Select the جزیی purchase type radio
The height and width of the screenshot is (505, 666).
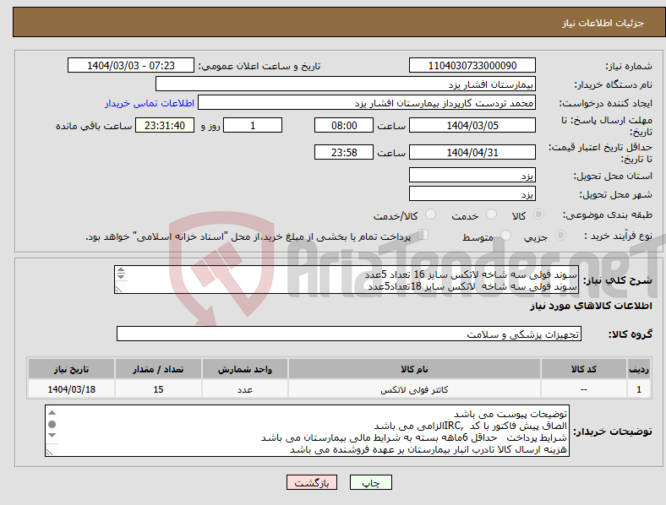pos(560,235)
